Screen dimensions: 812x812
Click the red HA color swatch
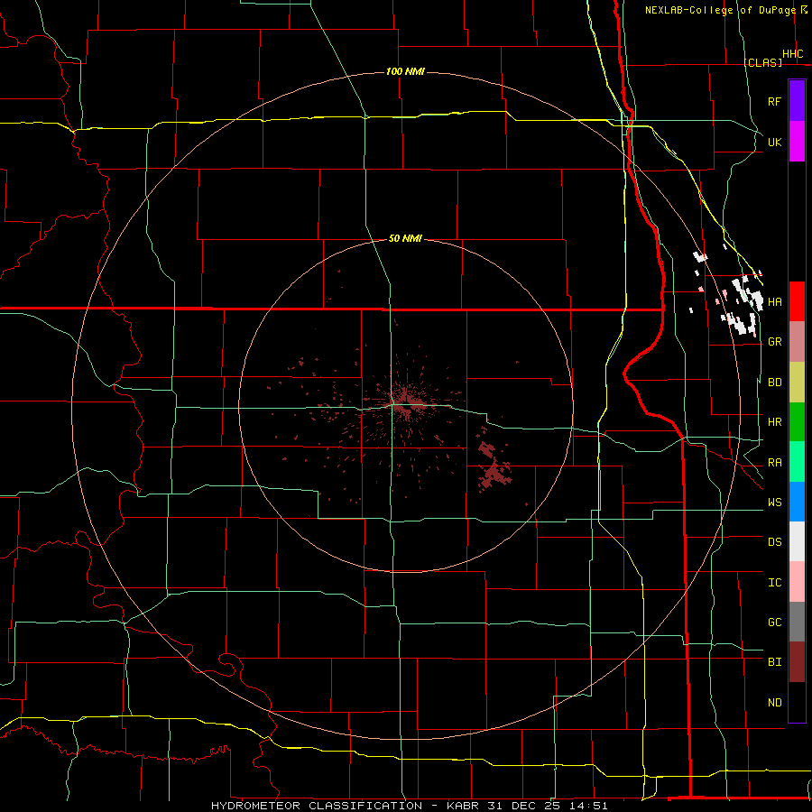(x=797, y=301)
